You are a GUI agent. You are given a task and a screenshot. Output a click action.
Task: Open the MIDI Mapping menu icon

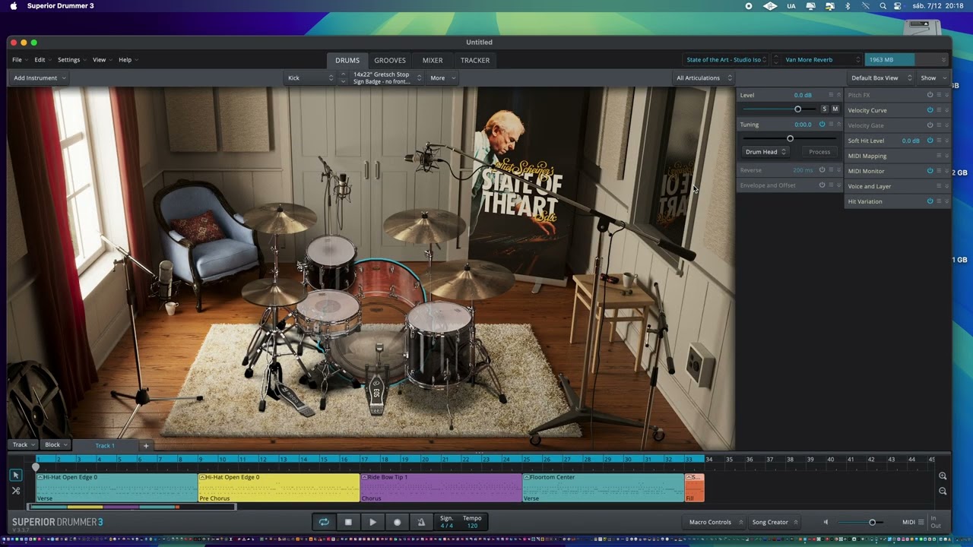[939, 156]
